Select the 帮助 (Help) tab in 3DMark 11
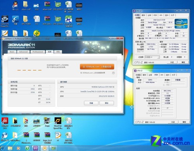 coord(58,52)
